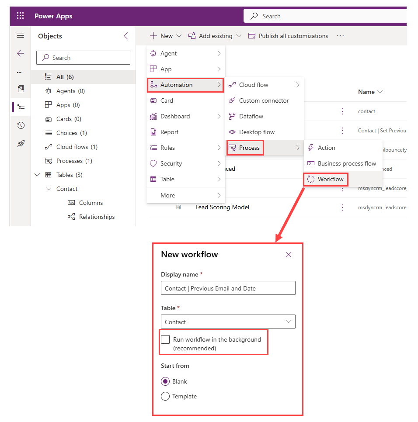Screen dimensions: 418x422
Task: Collapse the Tables (3) tree node
Action: point(38,175)
